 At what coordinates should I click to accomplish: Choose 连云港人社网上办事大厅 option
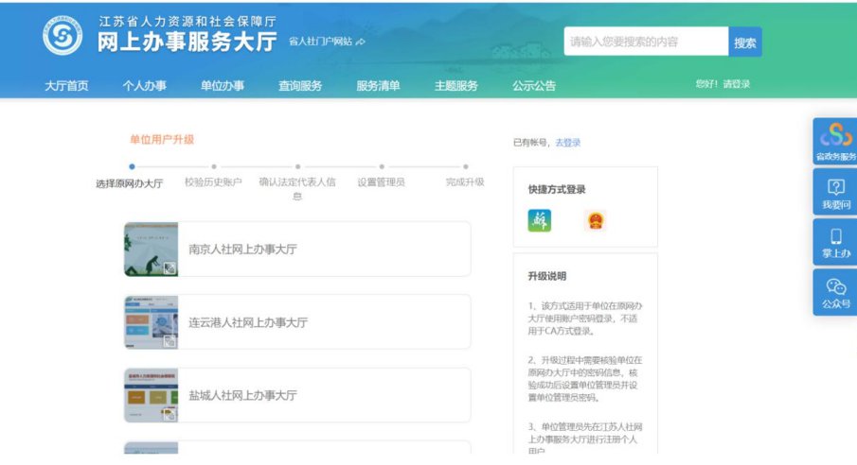click(x=297, y=322)
